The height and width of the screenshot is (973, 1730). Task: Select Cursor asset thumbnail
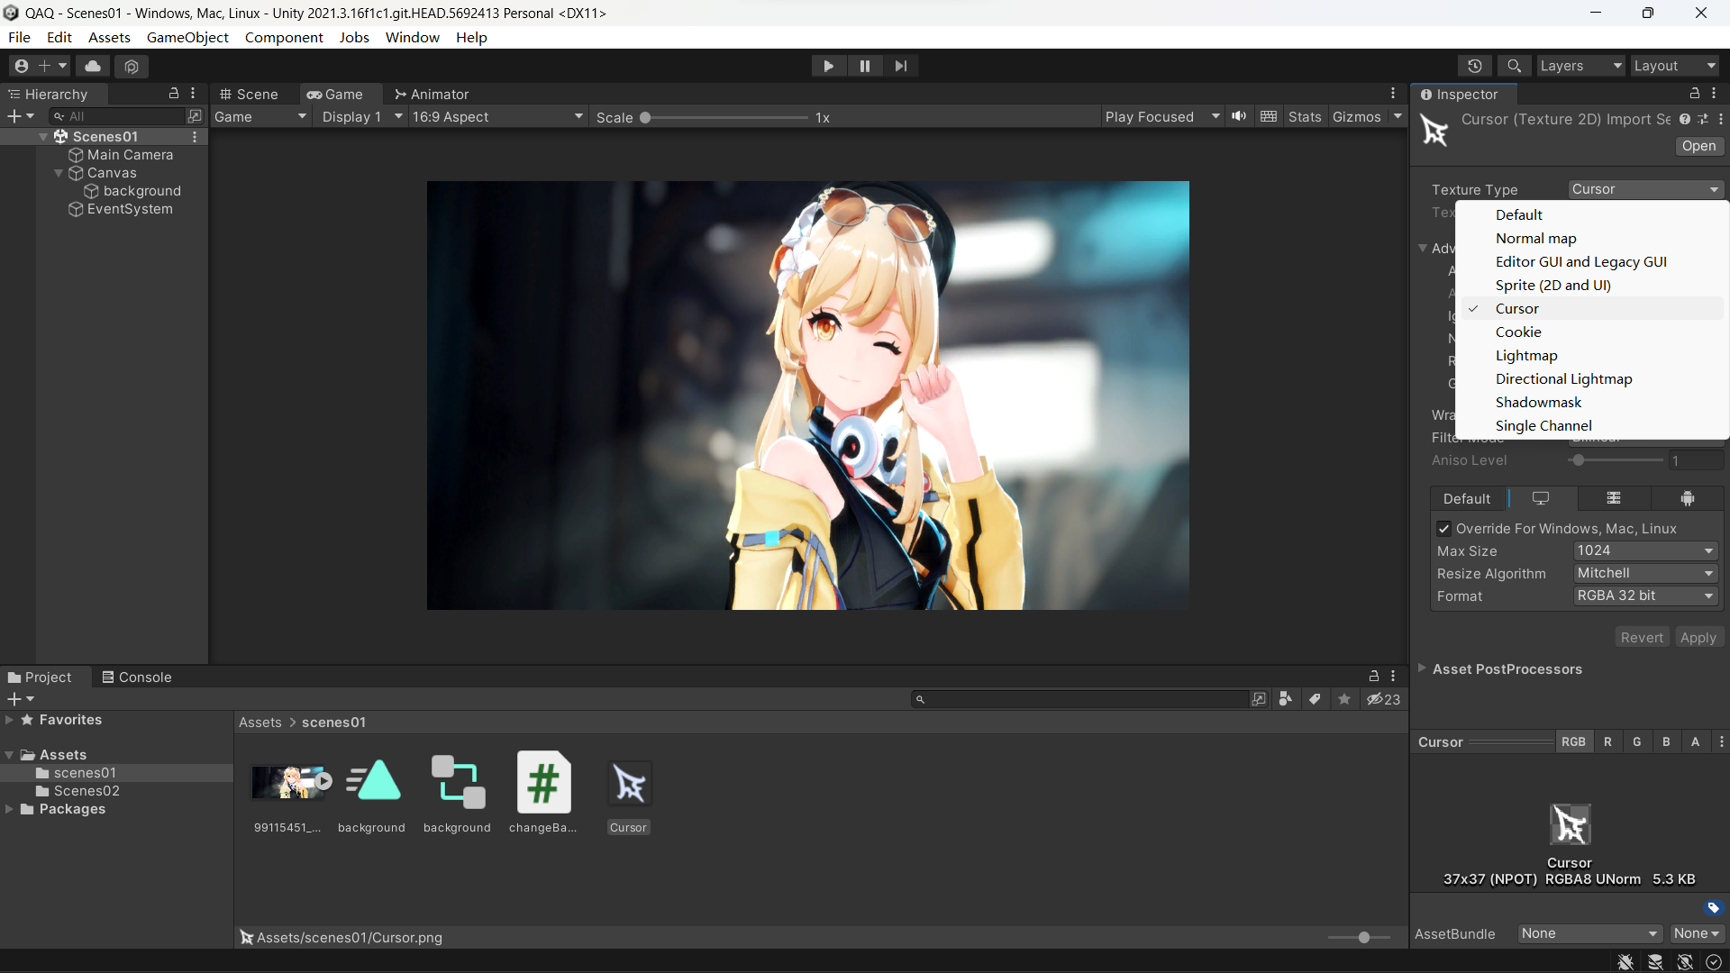point(629,783)
